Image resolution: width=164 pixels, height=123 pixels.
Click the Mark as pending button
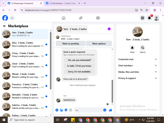pos(71,44)
